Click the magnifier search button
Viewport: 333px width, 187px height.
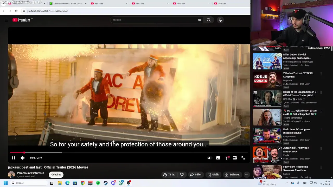click(x=209, y=20)
